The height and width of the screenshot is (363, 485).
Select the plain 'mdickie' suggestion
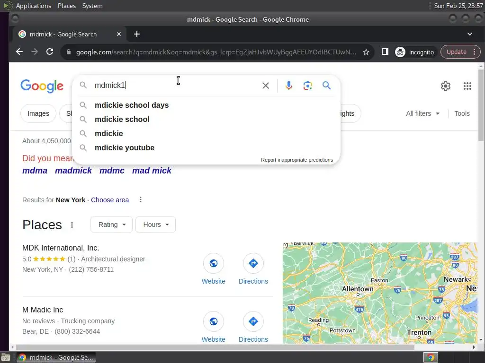(207, 134)
